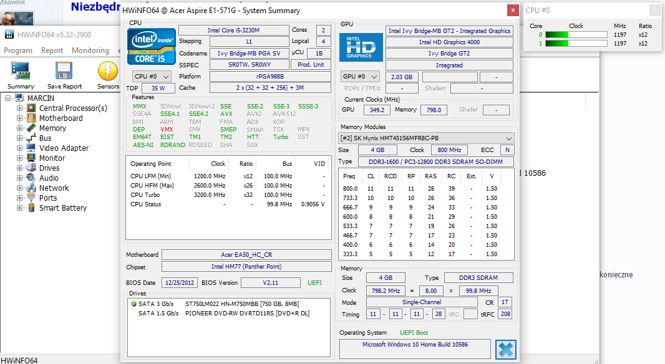Select the Monitor tree icon
The width and height of the screenshot is (665, 364).
[x=31, y=158]
